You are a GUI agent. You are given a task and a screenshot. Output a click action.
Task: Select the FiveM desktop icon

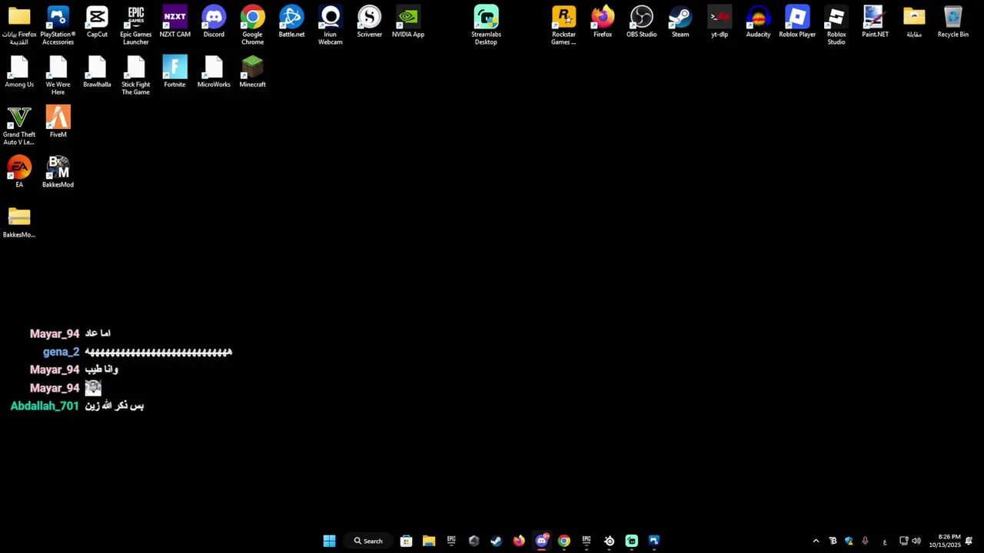(x=58, y=121)
